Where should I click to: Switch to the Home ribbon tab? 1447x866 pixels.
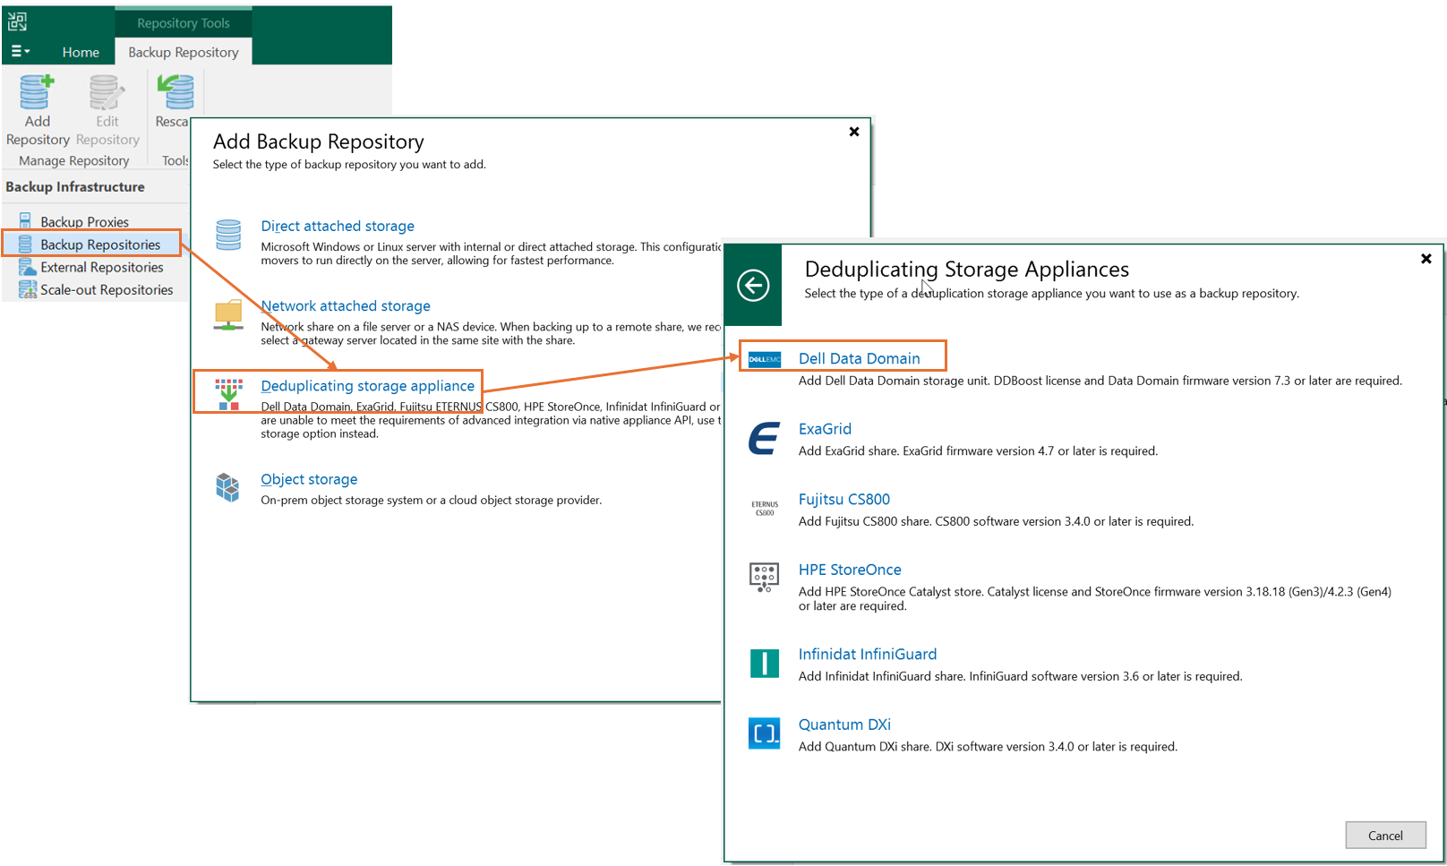coord(81,52)
